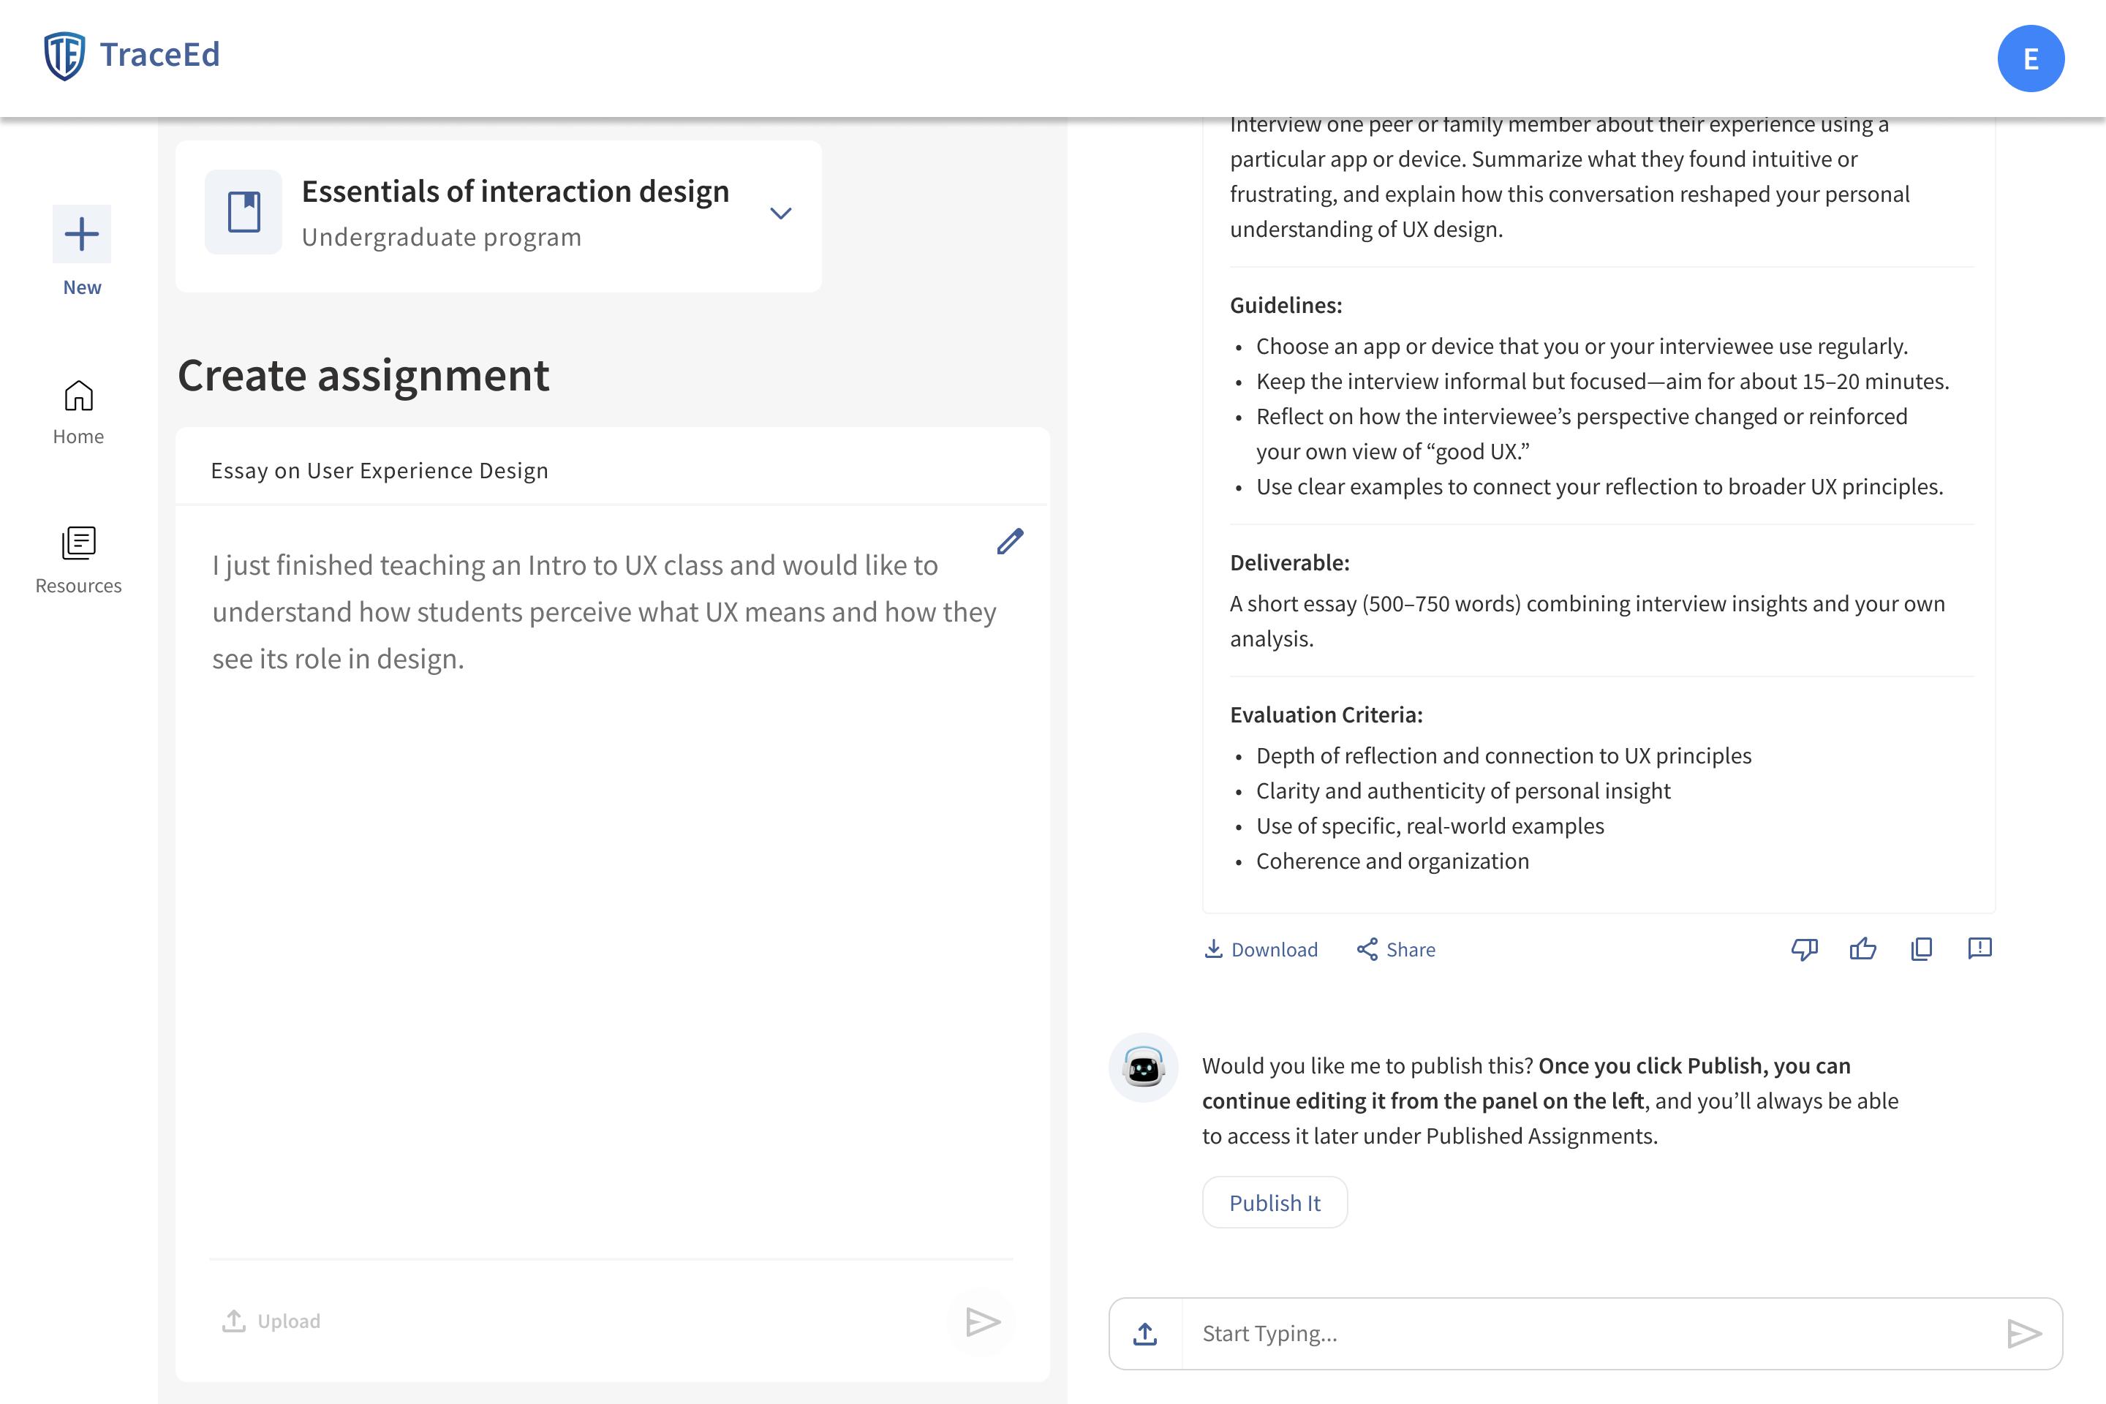The height and width of the screenshot is (1404, 2106).
Task: Edit the prompt using the pencil icon
Action: [x=1010, y=542]
